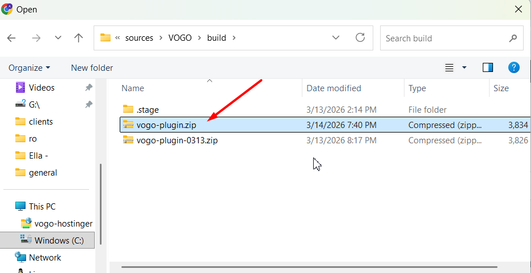Open the Help button
Viewport: 531px width, 273px height.
(514, 67)
